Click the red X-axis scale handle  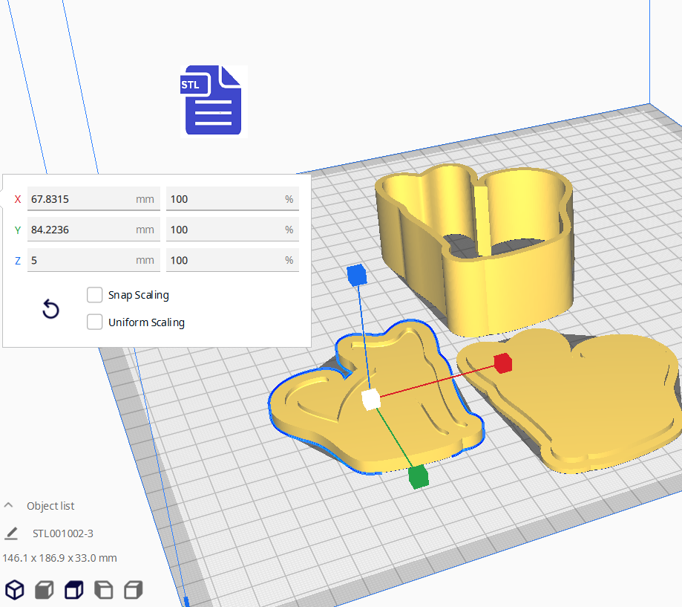pos(503,363)
